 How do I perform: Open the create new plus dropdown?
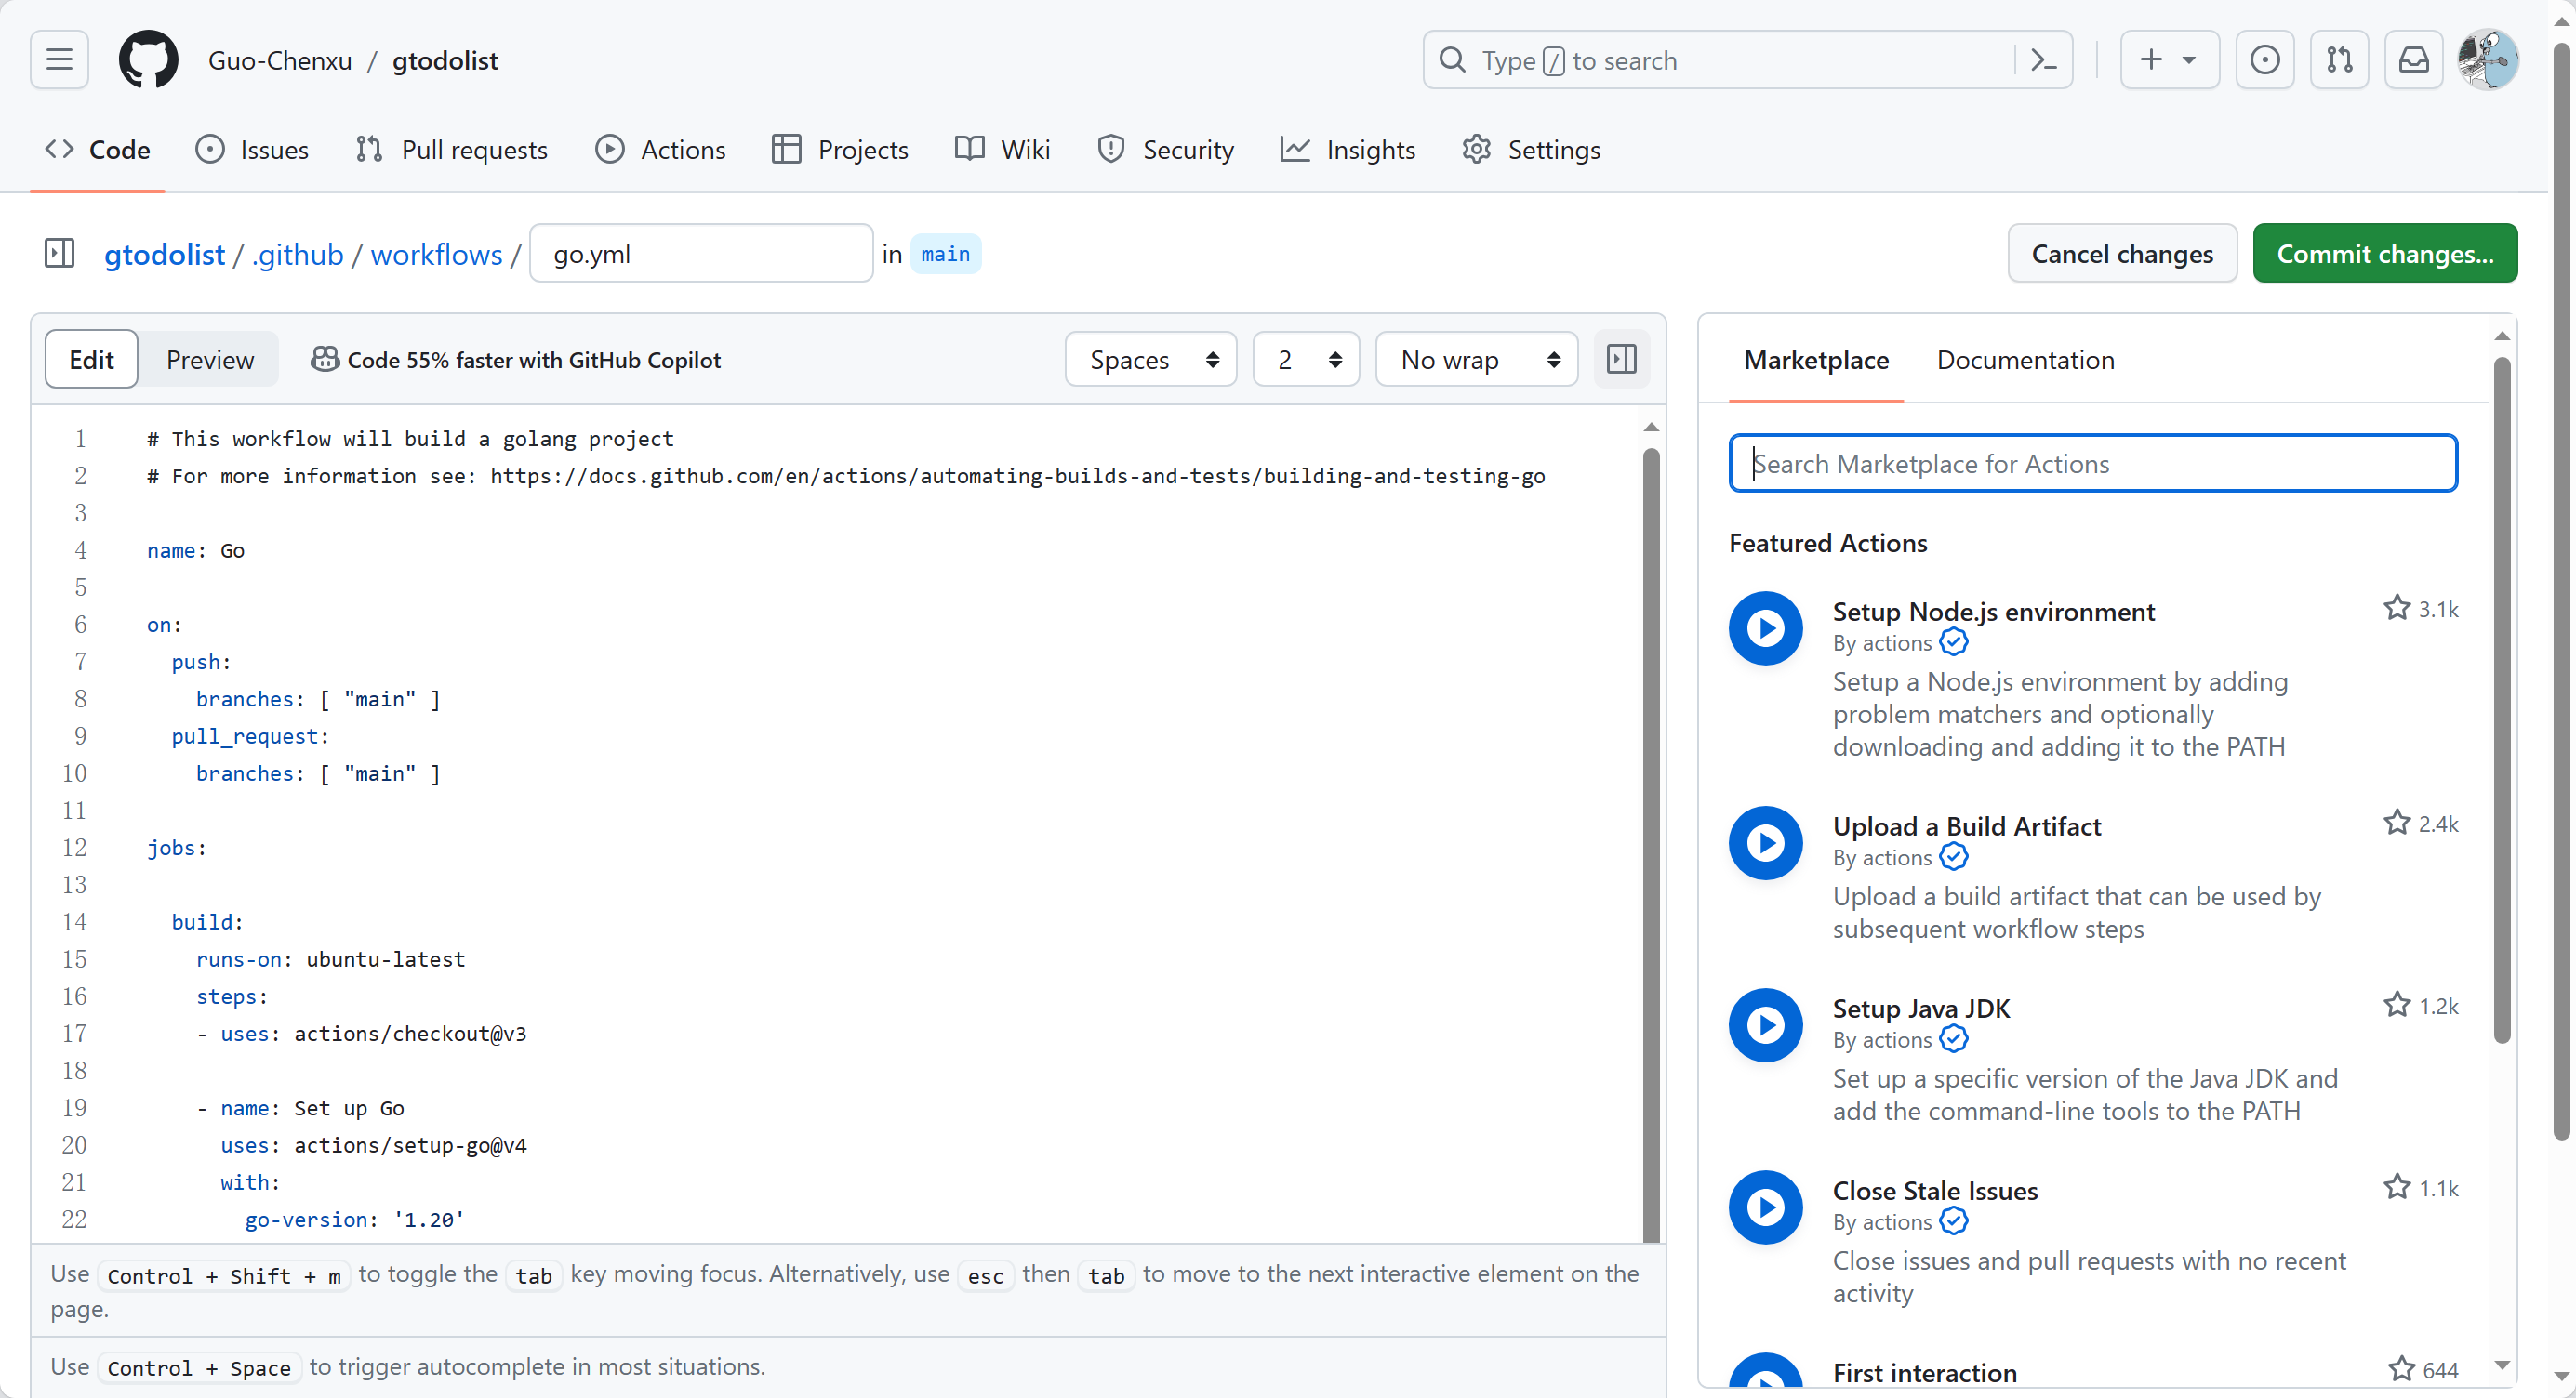pos(2170,60)
